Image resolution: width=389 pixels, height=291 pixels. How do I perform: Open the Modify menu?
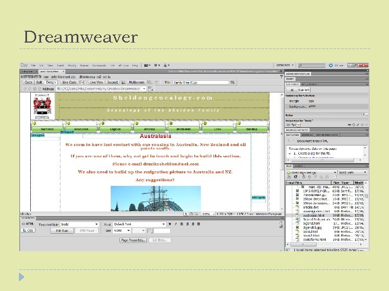coord(72,65)
